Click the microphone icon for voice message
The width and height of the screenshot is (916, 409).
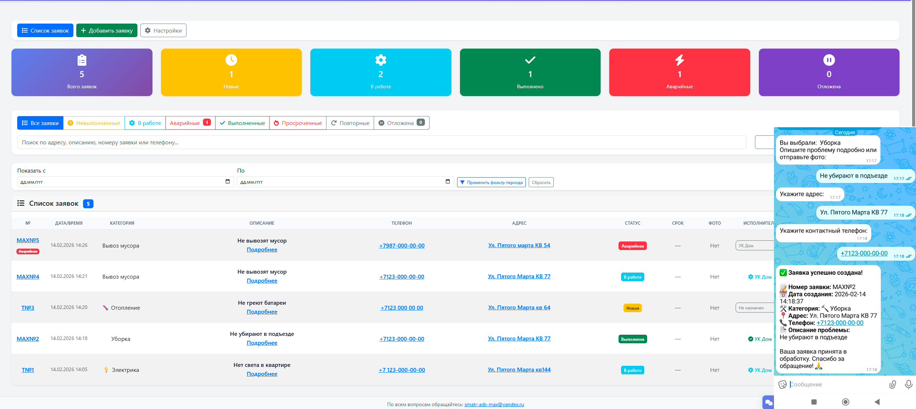tap(908, 384)
